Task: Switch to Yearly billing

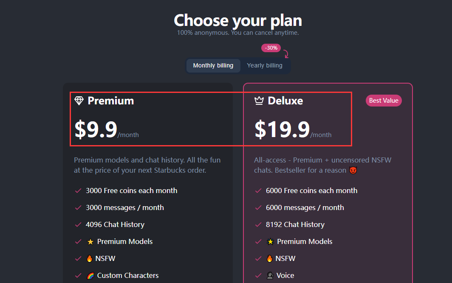Action: pyautogui.click(x=265, y=66)
